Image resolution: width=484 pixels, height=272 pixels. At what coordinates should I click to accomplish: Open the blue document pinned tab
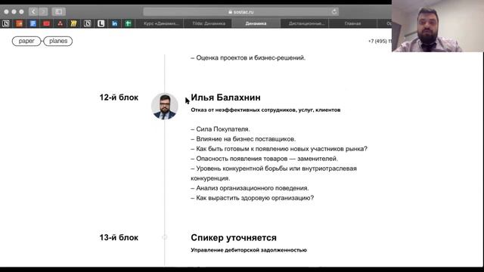click(x=33, y=23)
